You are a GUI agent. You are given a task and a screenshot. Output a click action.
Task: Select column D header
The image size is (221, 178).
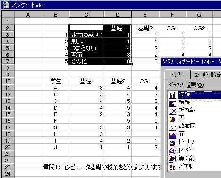[118, 15]
